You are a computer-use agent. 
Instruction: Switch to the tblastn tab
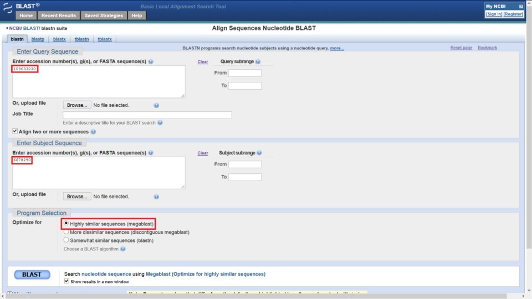point(82,39)
